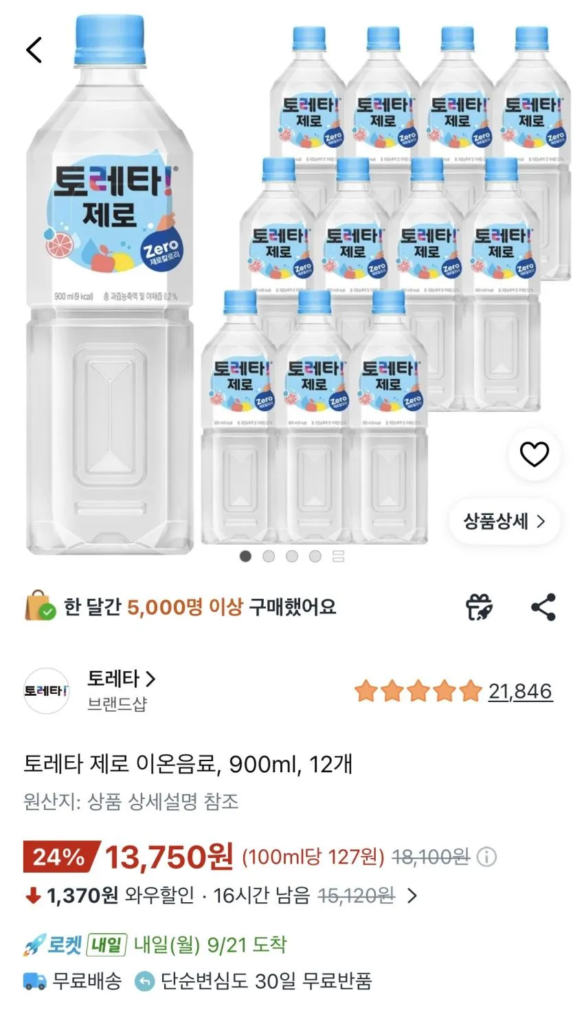
Task: Add product to wishlist with heart icon
Action: (x=534, y=454)
